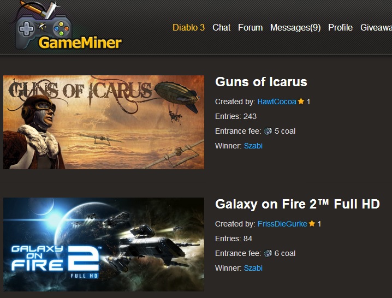Screen dimensions: 392x298
Task: Click the Guns of Icarus title
Action: click(x=261, y=82)
